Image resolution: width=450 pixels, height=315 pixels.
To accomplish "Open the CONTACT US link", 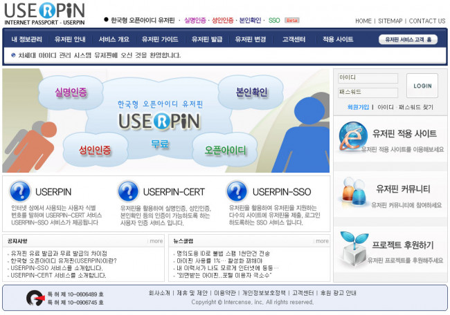I will click(427, 21).
